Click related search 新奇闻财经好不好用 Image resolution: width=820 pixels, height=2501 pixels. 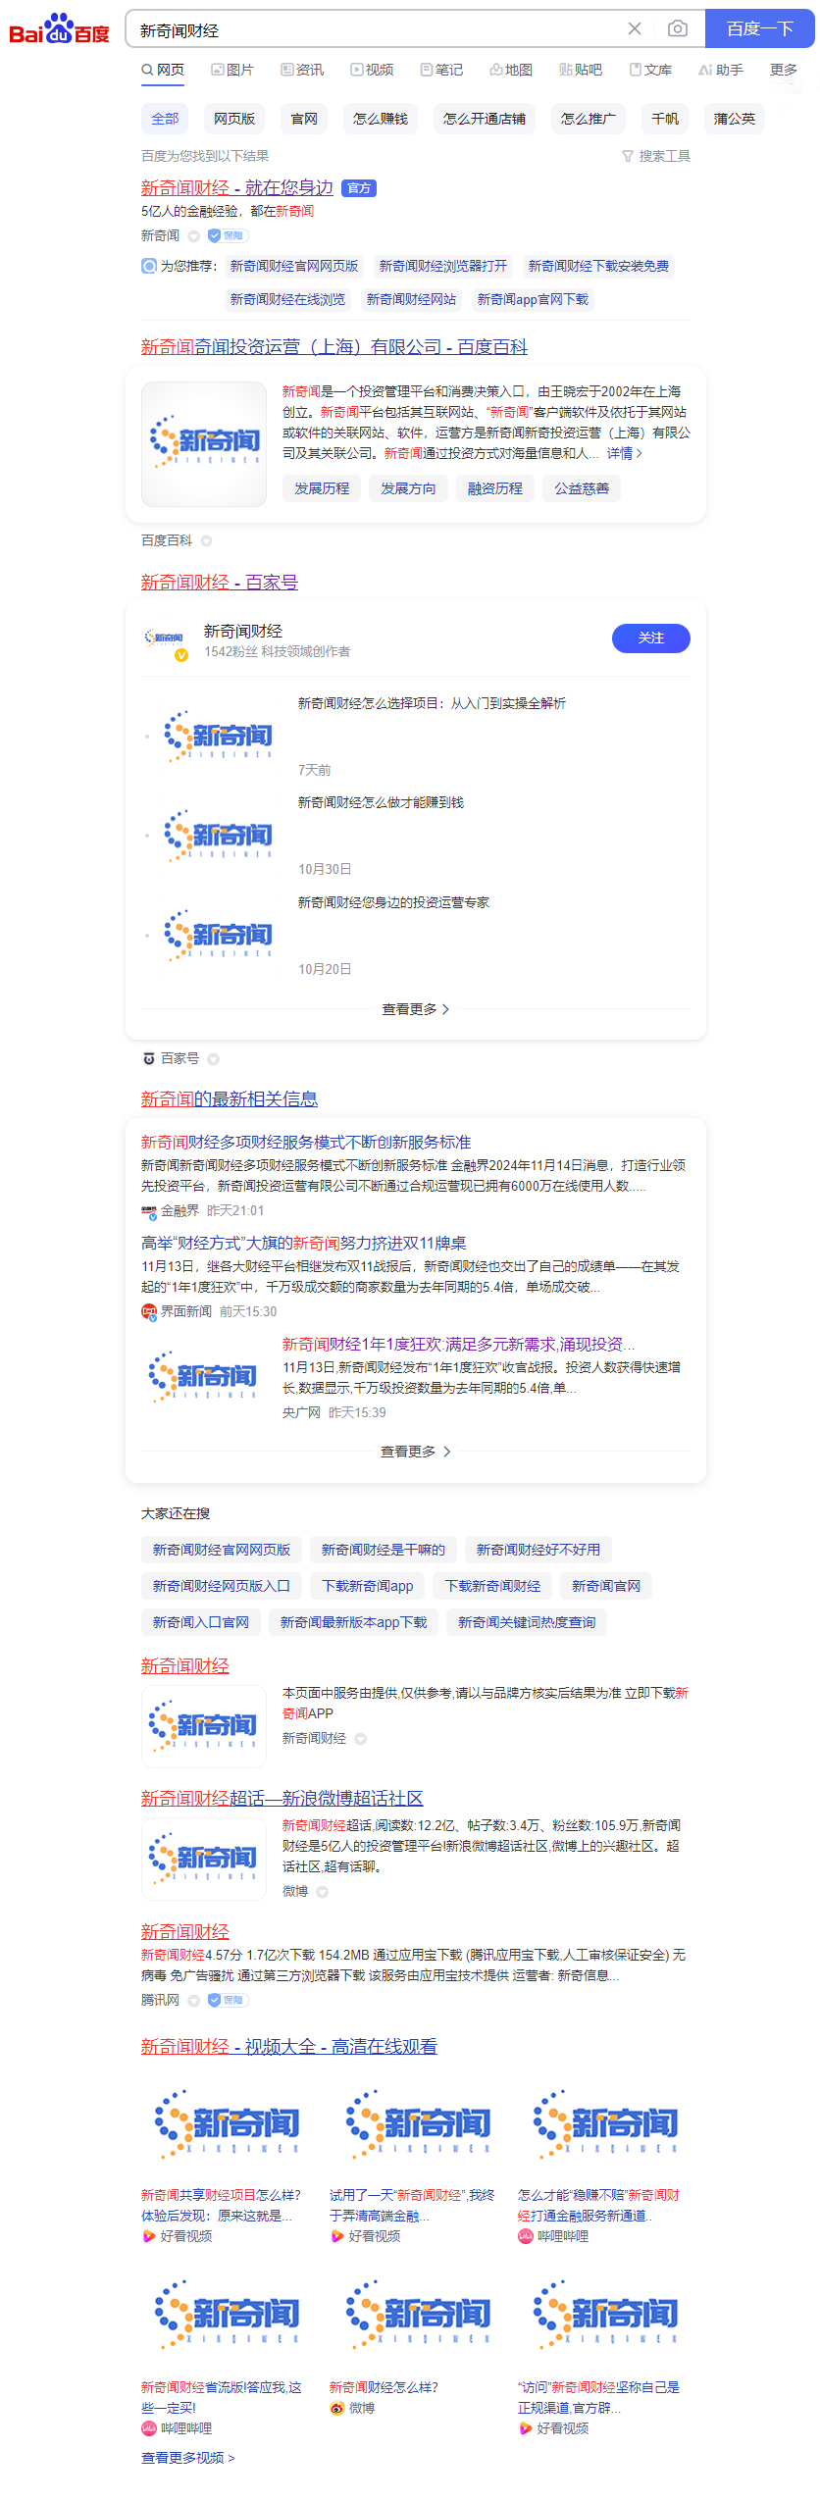click(538, 1549)
